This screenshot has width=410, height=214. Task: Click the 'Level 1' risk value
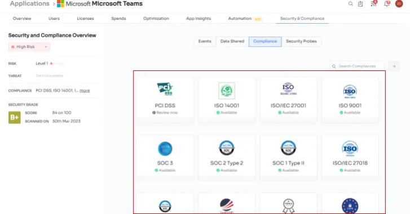click(42, 64)
